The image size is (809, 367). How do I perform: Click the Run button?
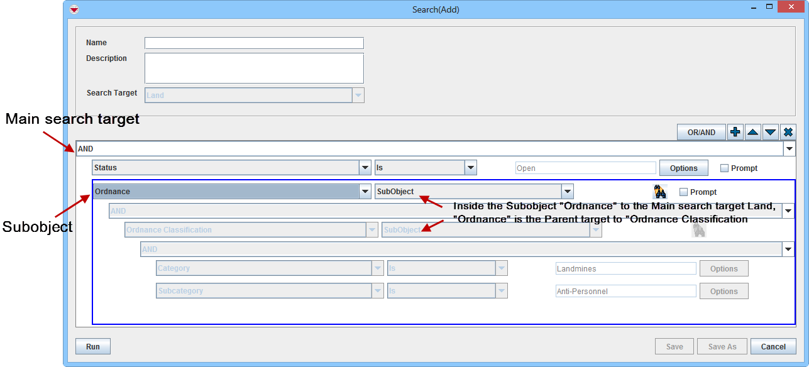(93, 346)
